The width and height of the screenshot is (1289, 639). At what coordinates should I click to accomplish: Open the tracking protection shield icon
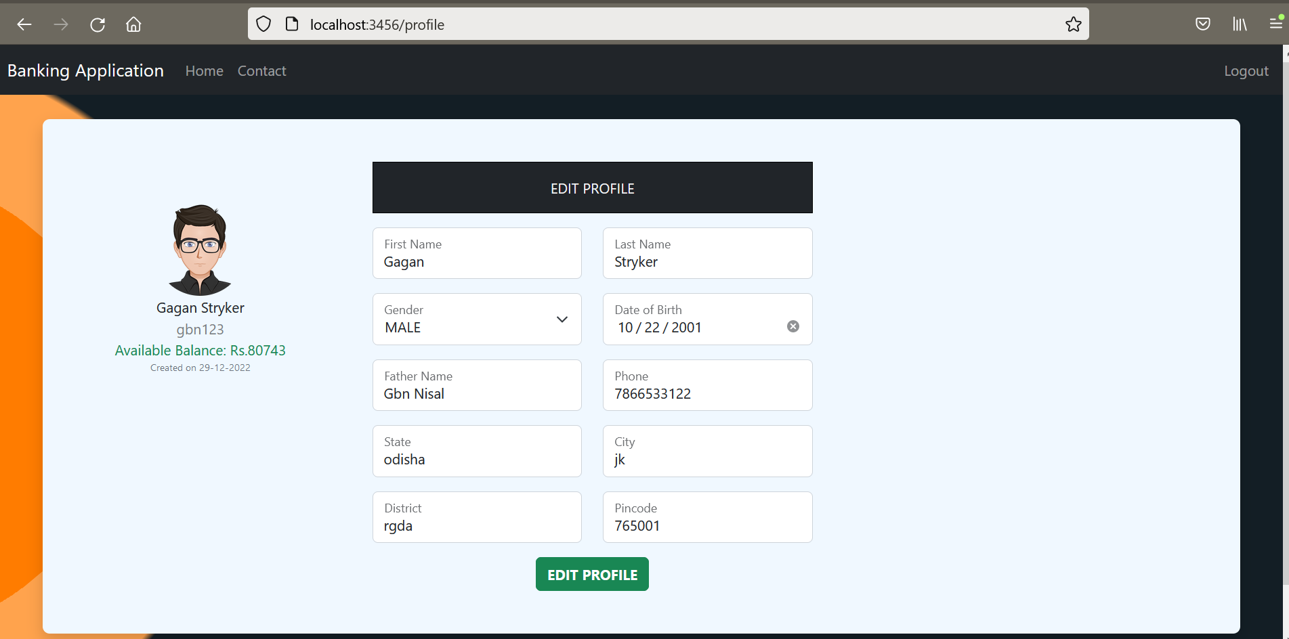pos(263,24)
